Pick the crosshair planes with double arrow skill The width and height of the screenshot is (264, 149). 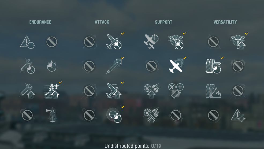pyautogui.click(x=151, y=116)
